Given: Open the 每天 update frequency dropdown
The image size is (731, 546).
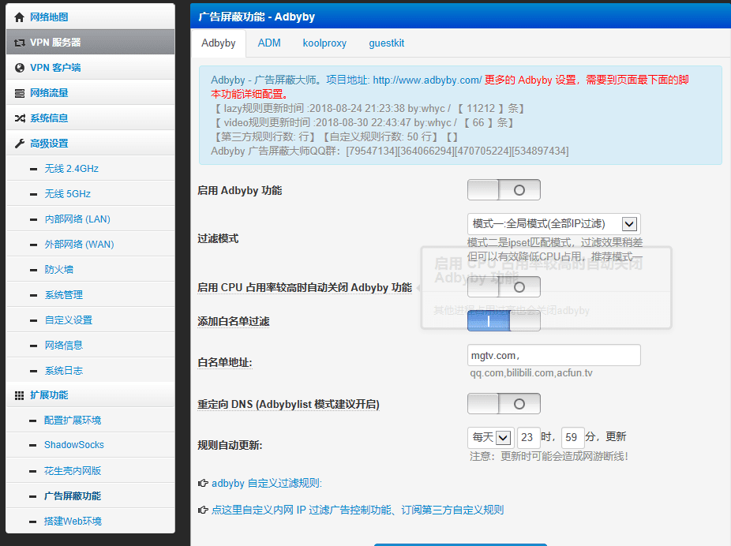Looking at the screenshot, I should coord(489,437).
